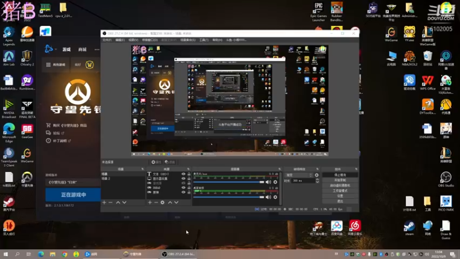Select scene 2 in the scenes list
This screenshot has width=460, height=259.
coord(122,178)
